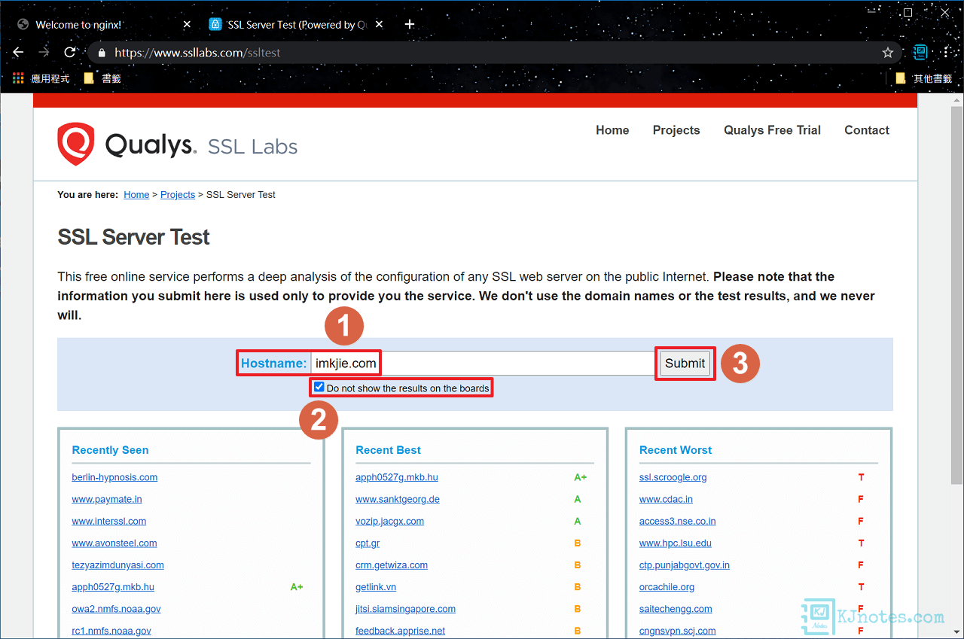Viewport: 964px width, 639px height.
Task: Open orcachile.org link
Action: (x=667, y=586)
